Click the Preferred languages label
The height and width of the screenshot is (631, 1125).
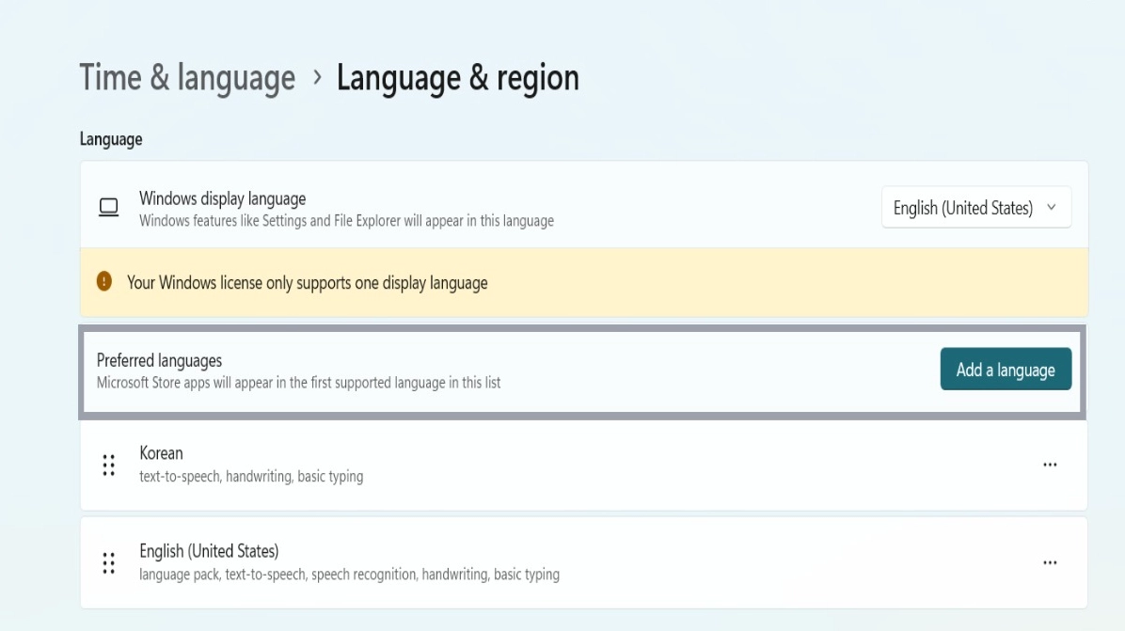pos(158,360)
